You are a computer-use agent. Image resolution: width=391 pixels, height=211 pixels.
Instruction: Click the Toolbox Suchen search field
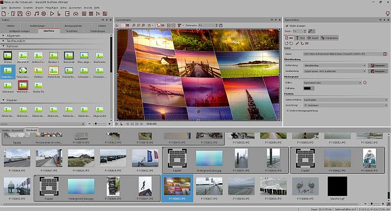coord(41,124)
